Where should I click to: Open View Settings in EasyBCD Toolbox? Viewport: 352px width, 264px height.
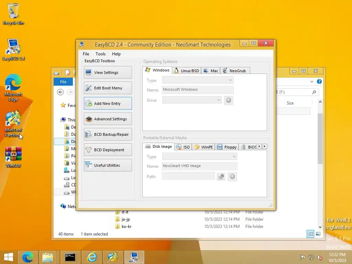[x=108, y=72]
